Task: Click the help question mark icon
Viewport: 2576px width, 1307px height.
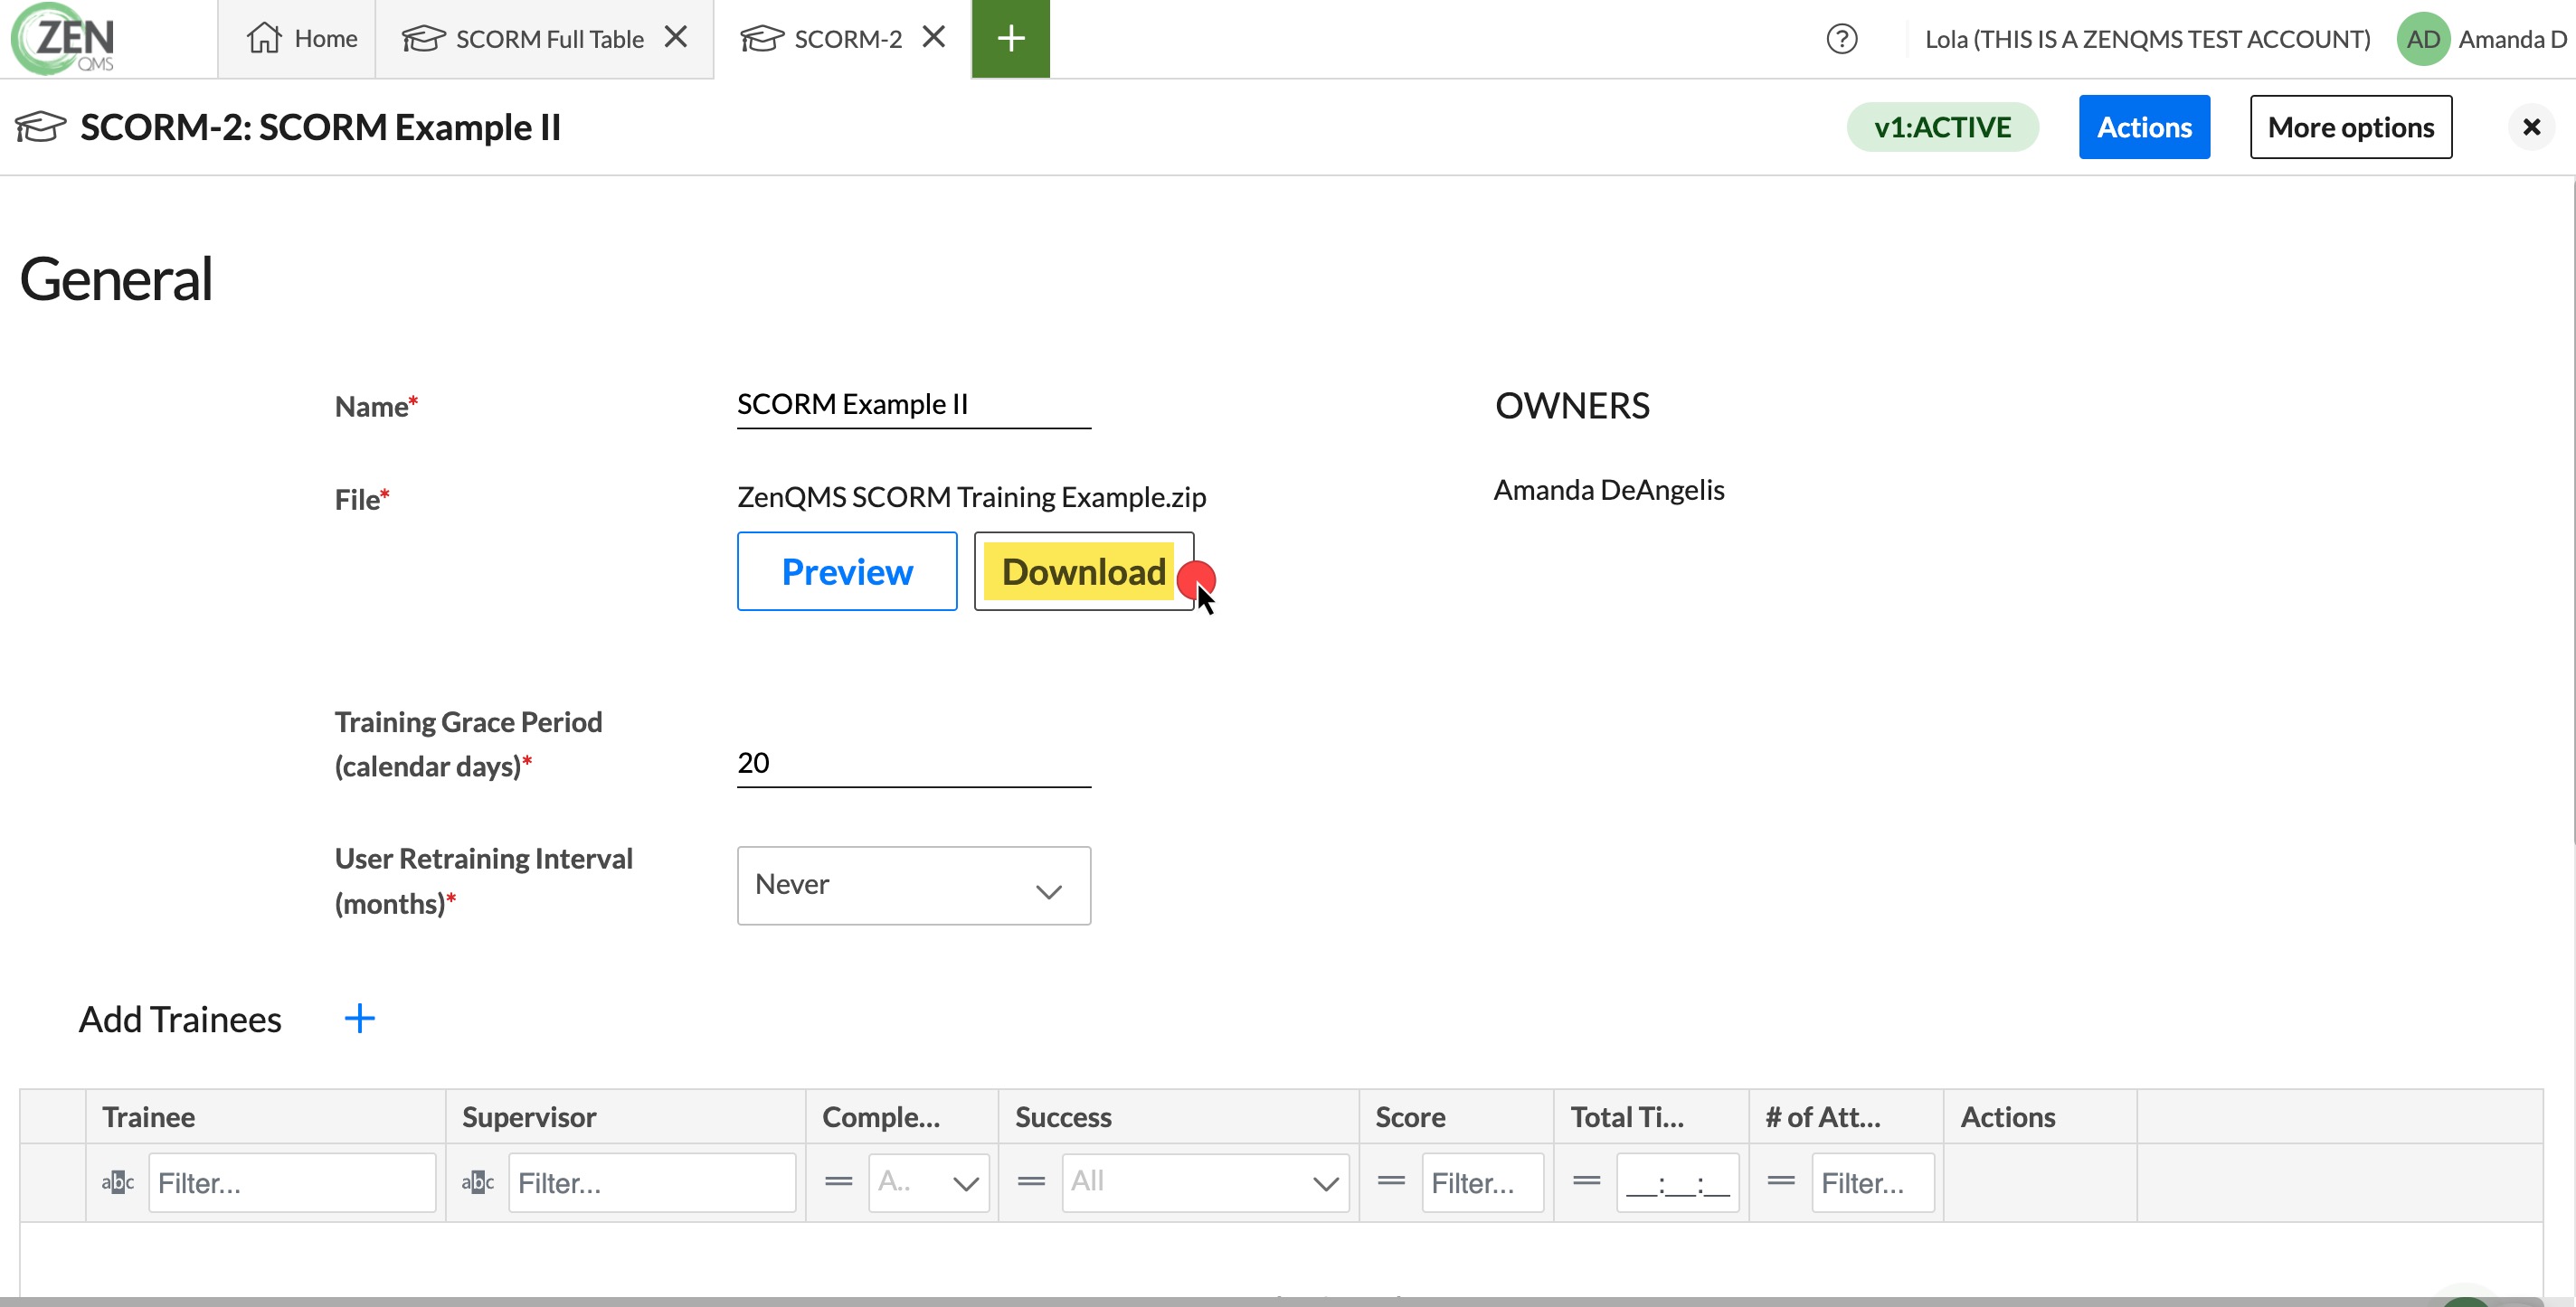Action: point(1841,39)
